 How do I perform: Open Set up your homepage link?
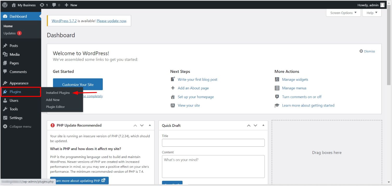[196, 97]
